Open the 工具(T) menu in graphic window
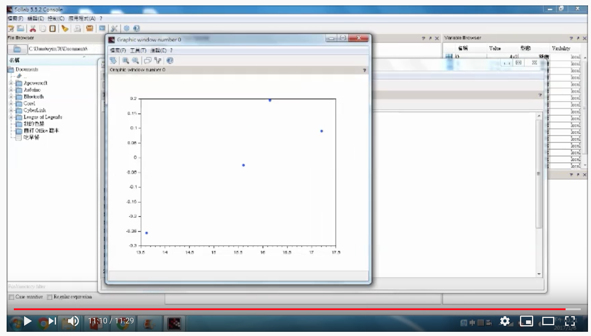Image resolution: width=591 pixels, height=336 pixels. tap(138, 50)
